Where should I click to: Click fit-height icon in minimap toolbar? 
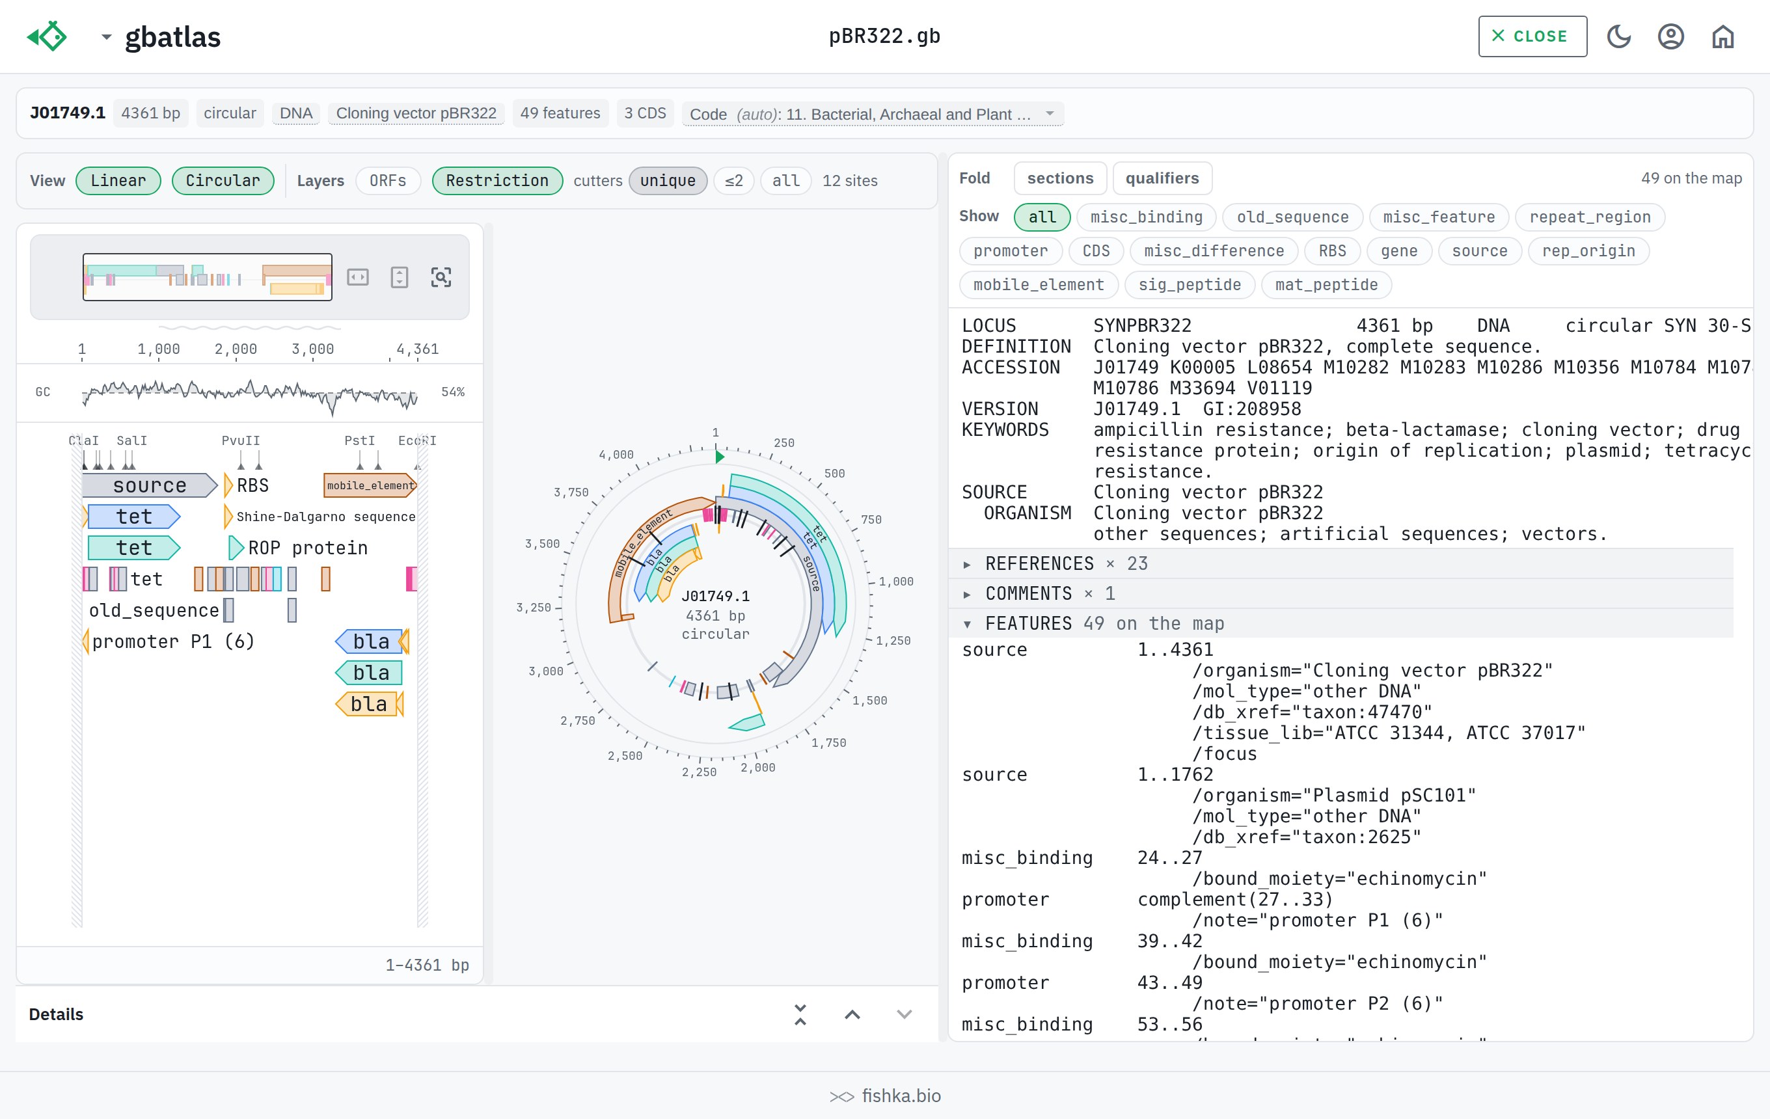[x=399, y=277]
